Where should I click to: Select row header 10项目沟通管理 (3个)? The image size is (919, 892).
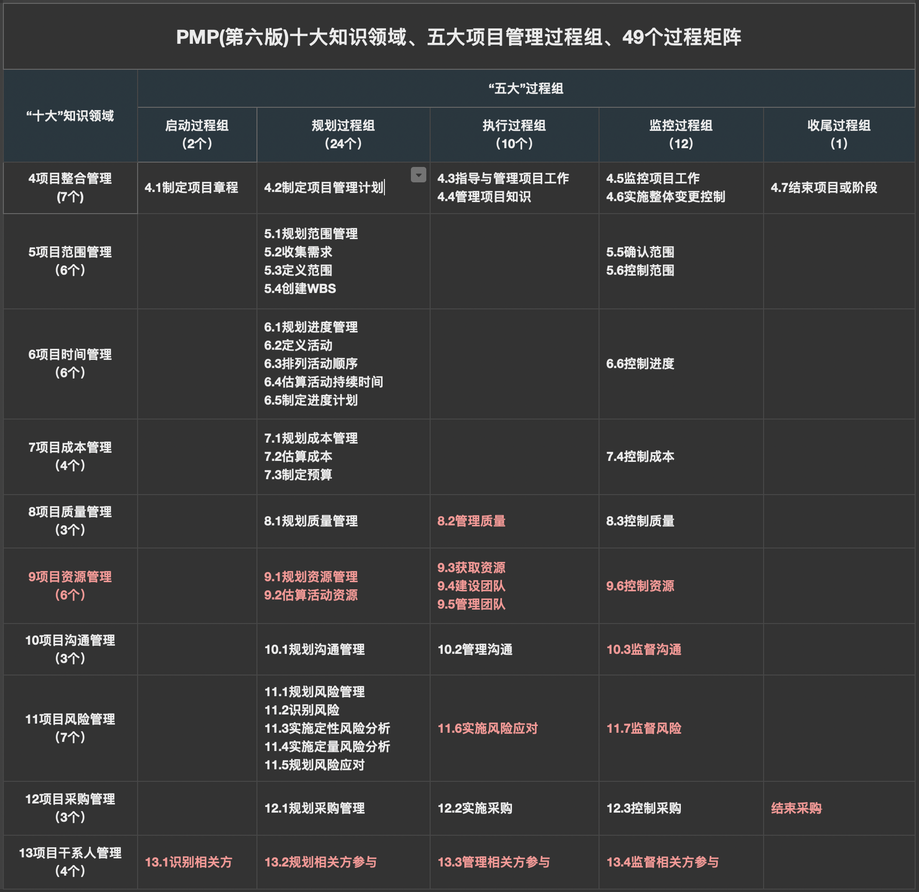70,650
